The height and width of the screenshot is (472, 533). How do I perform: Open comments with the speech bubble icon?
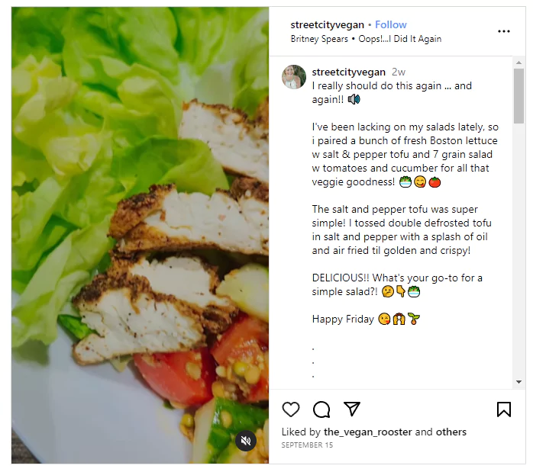[x=321, y=409]
